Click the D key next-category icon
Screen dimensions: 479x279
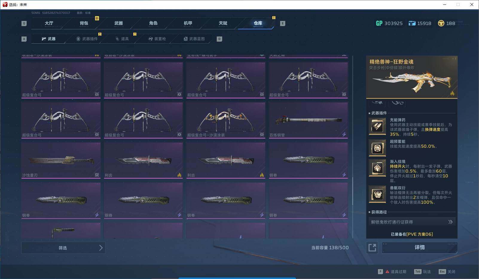click(219, 39)
